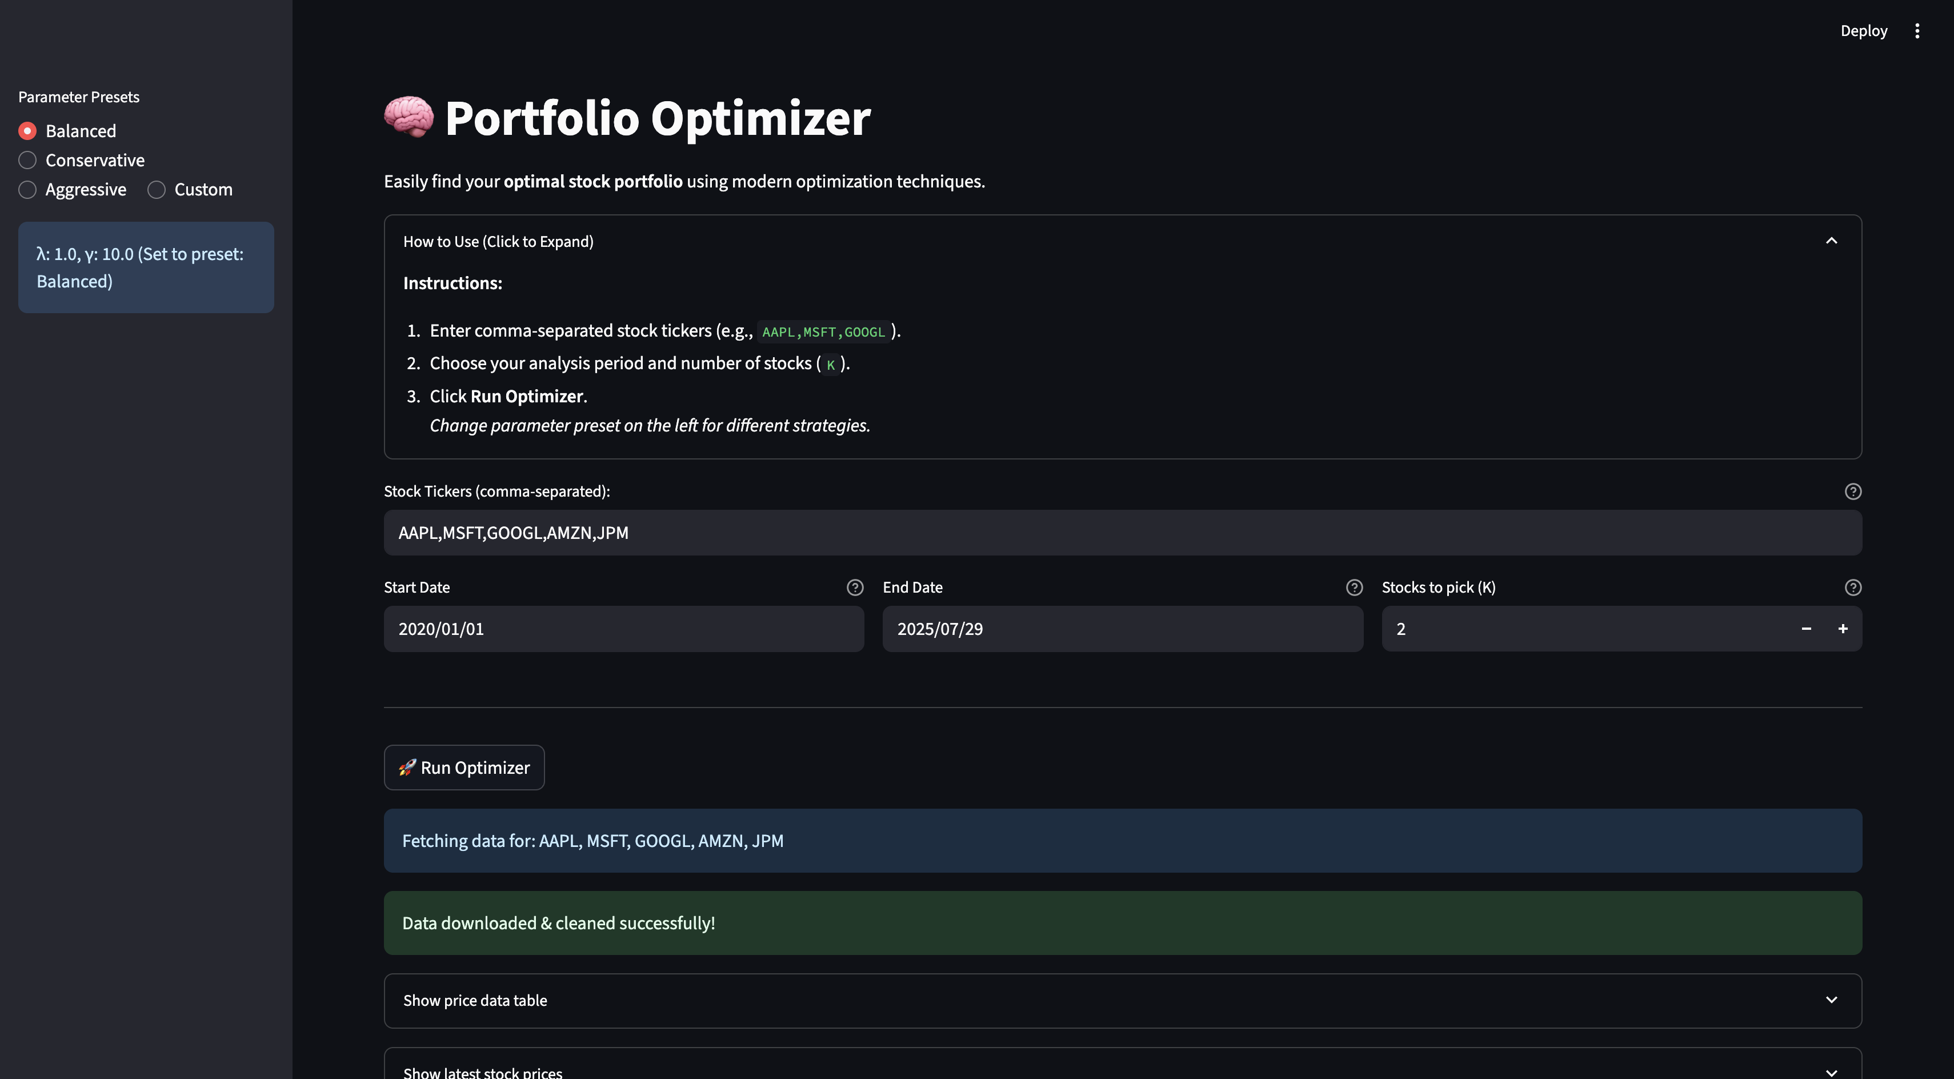Click the help icon next to Stock Tickers
Screen dimensions: 1954x1079
pyautogui.click(x=1853, y=491)
